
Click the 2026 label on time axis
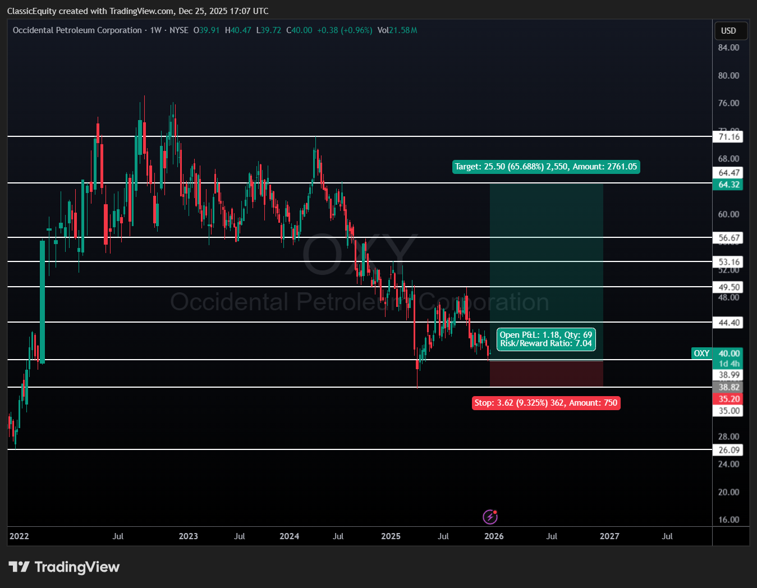(x=494, y=536)
